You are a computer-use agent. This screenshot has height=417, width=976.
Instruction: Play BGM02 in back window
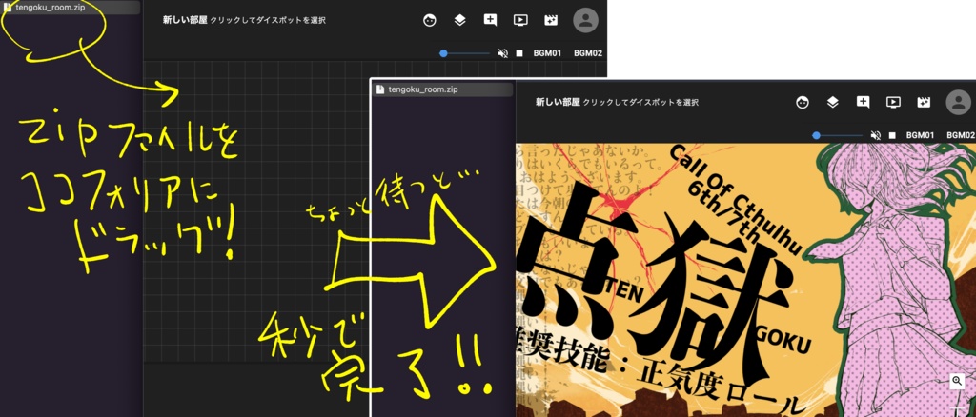point(587,53)
